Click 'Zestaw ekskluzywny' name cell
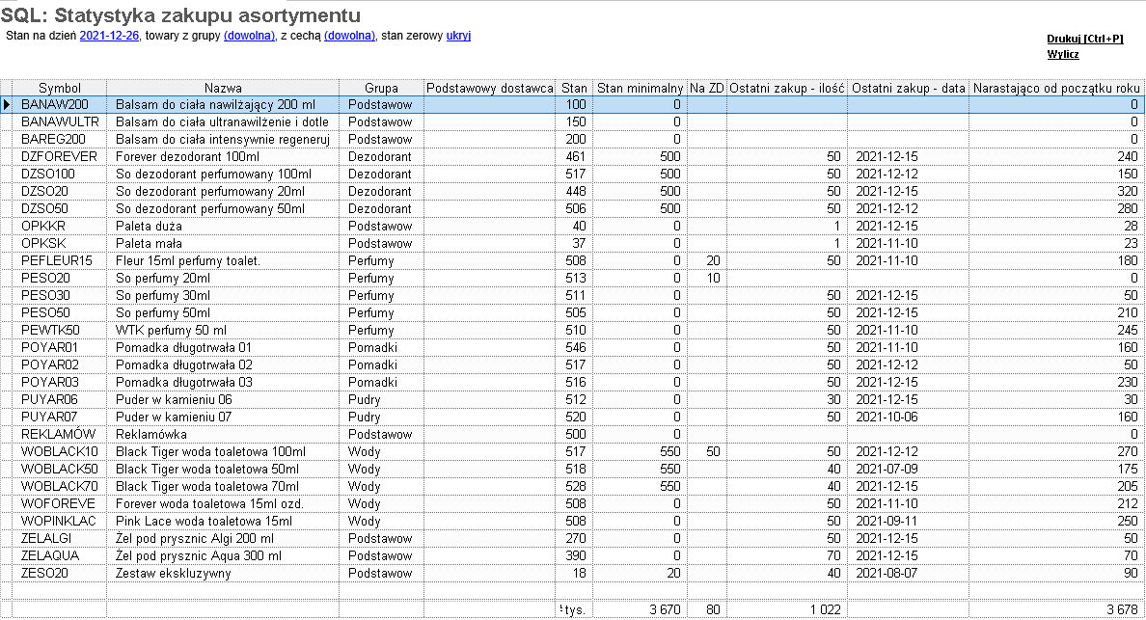The height and width of the screenshot is (620, 1146). pos(223,574)
